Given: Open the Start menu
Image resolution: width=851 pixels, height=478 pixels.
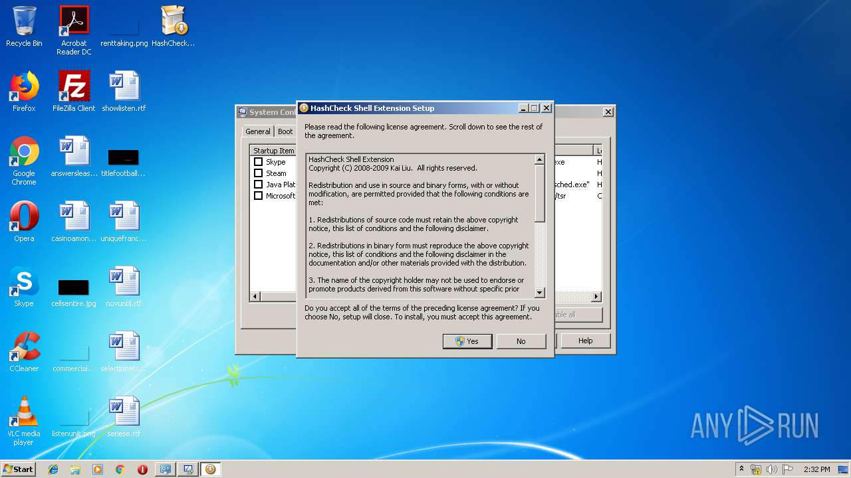Looking at the screenshot, I should 18,469.
